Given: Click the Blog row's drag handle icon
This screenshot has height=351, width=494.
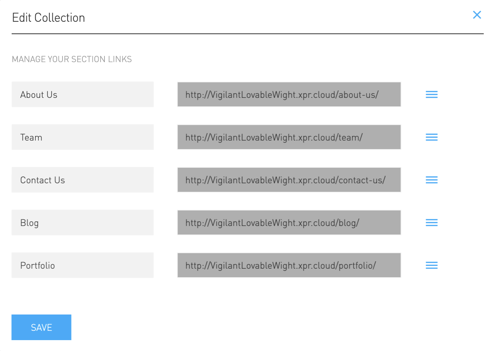Looking at the screenshot, I should click(431, 222).
